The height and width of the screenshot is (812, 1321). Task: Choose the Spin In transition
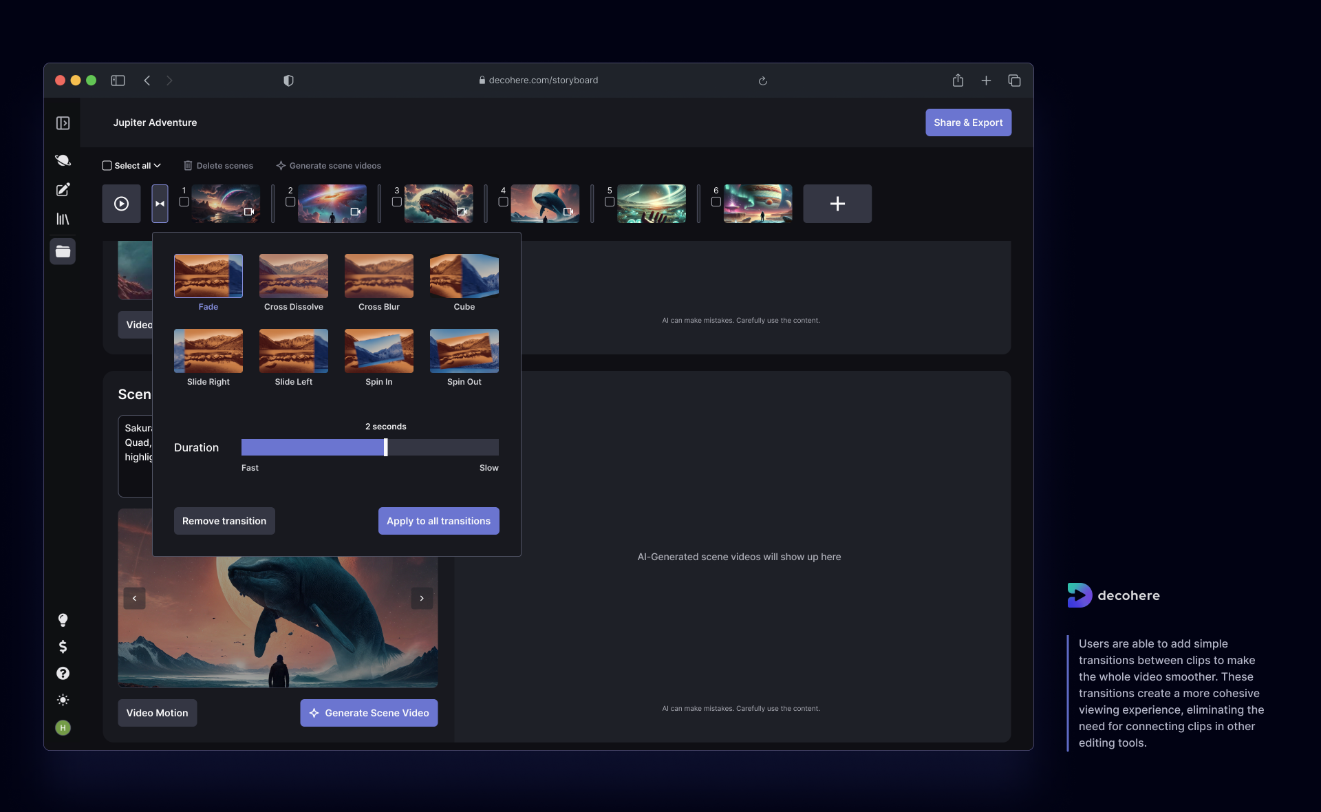[x=378, y=351]
